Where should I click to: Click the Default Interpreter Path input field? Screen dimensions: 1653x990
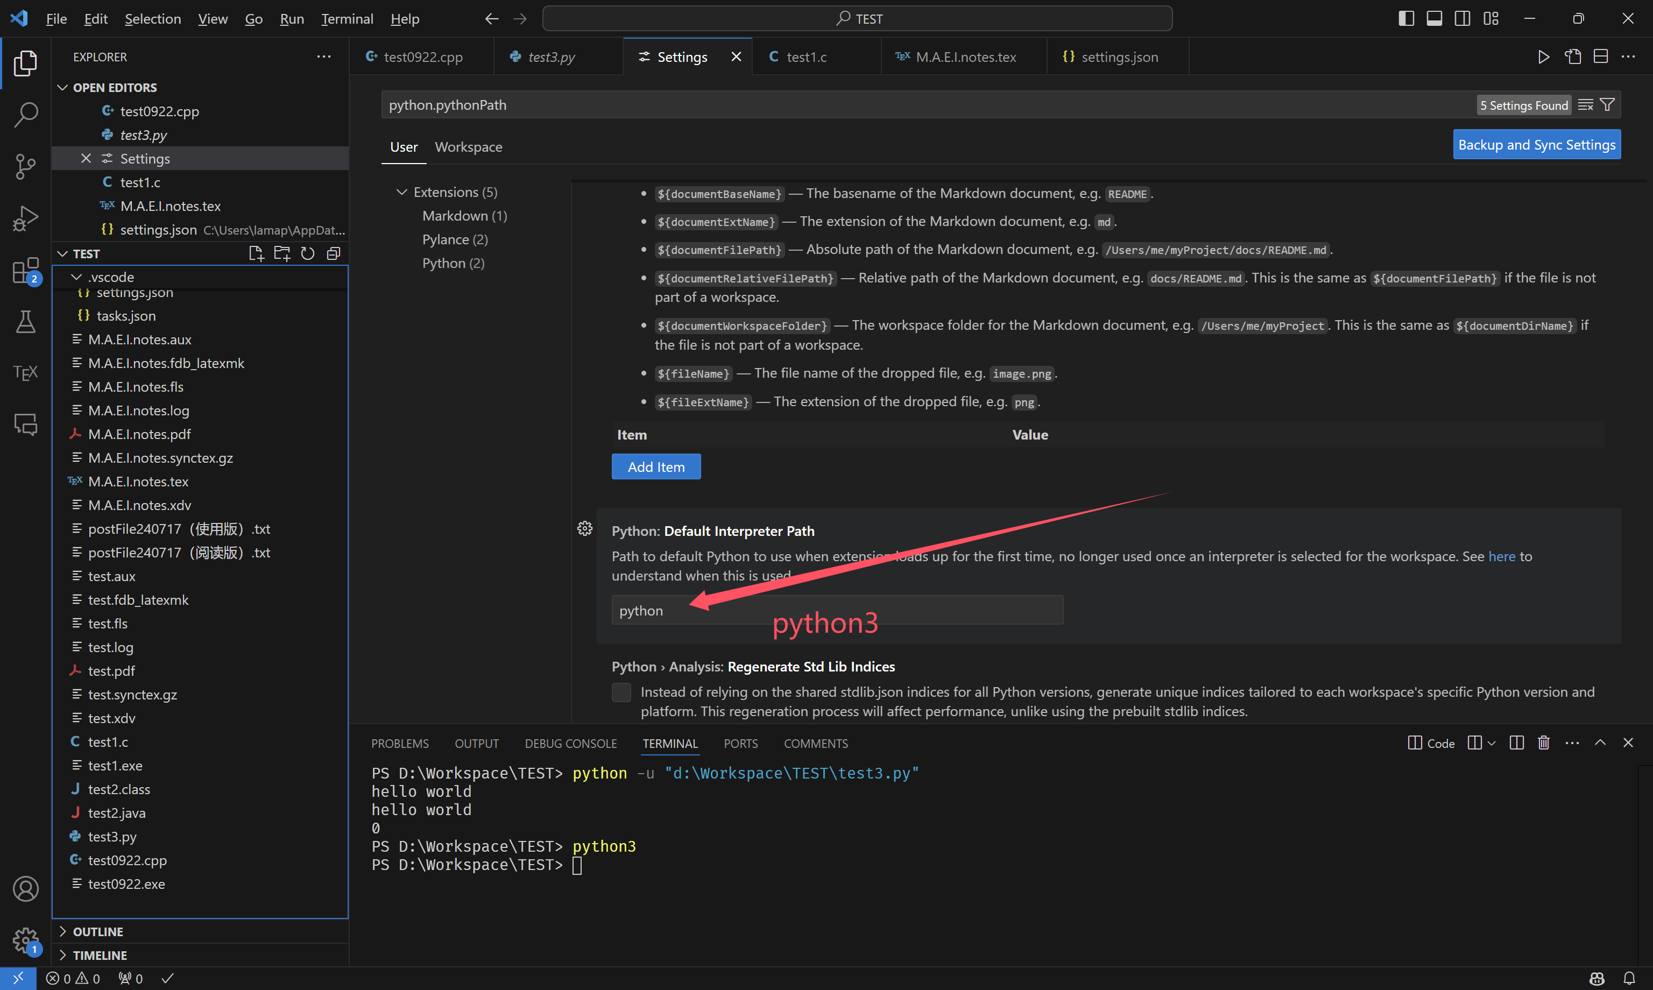tap(837, 611)
